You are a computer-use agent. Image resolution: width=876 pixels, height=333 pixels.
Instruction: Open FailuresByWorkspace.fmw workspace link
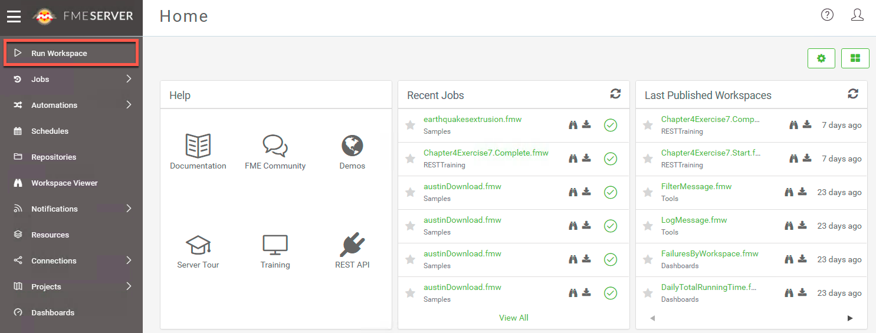tap(710, 253)
